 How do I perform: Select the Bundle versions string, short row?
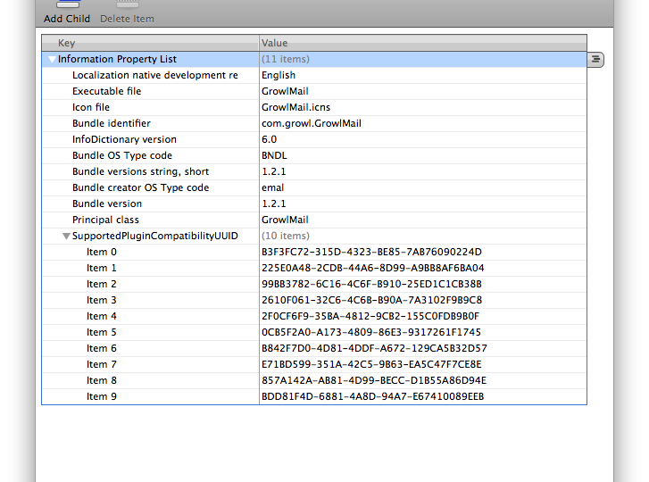click(314, 171)
